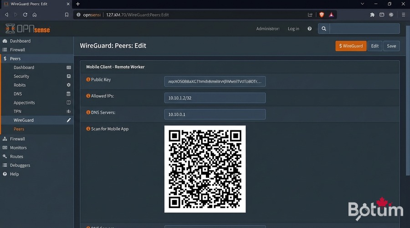Toggle the browser sidebar panel icon
This screenshot has height=228, width=410.
click(x=382, y=15)
